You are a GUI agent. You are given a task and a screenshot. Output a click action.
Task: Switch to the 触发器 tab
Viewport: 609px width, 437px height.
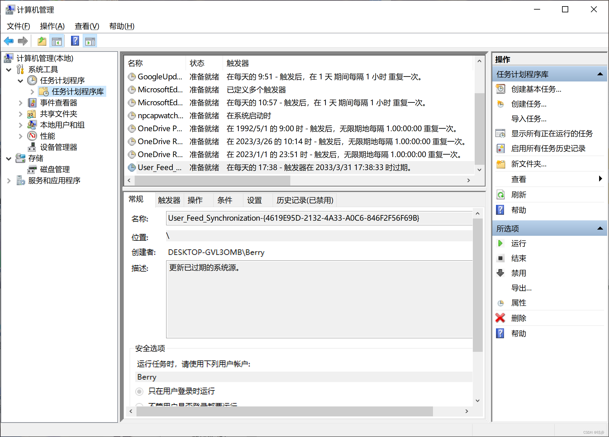[169, 200]
